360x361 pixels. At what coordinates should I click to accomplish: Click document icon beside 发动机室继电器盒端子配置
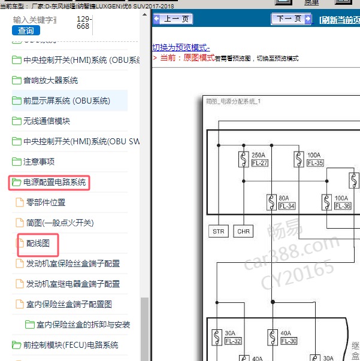(x=20, y=284)
